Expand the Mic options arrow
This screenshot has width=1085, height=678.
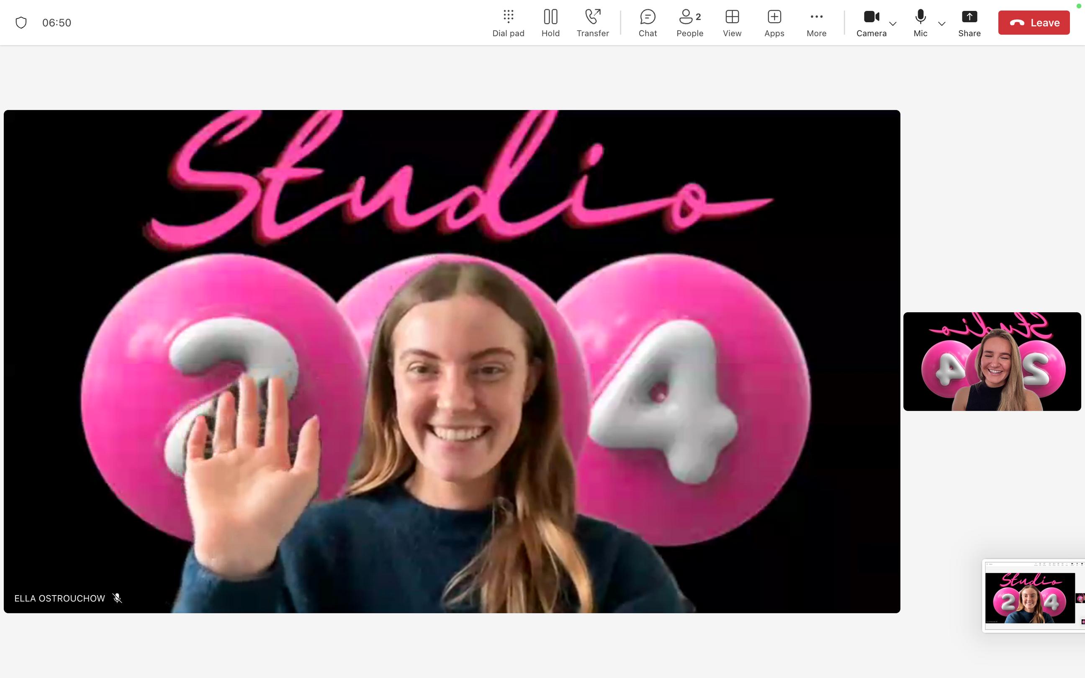pos(941,24)
